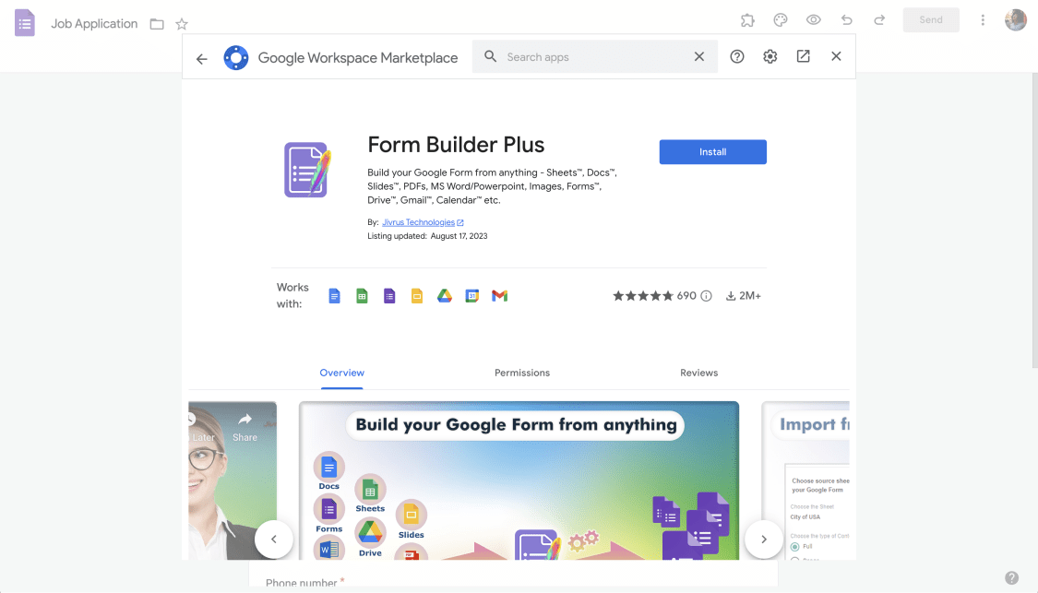Screen dimensions: 1038x593
Task: Undo the last form change
Action: (846, 19)
